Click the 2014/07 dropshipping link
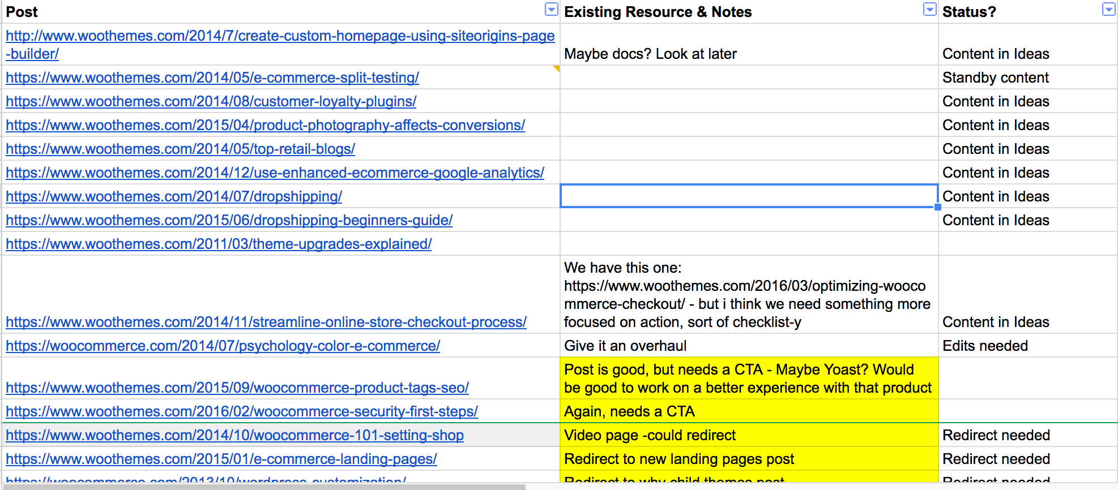 [174, 196]
